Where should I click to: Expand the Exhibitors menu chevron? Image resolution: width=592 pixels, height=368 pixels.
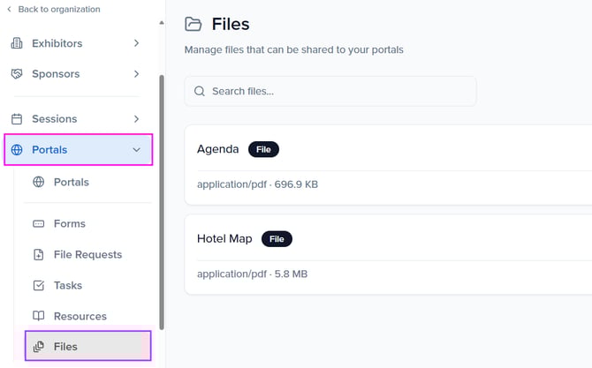(136, 43)
